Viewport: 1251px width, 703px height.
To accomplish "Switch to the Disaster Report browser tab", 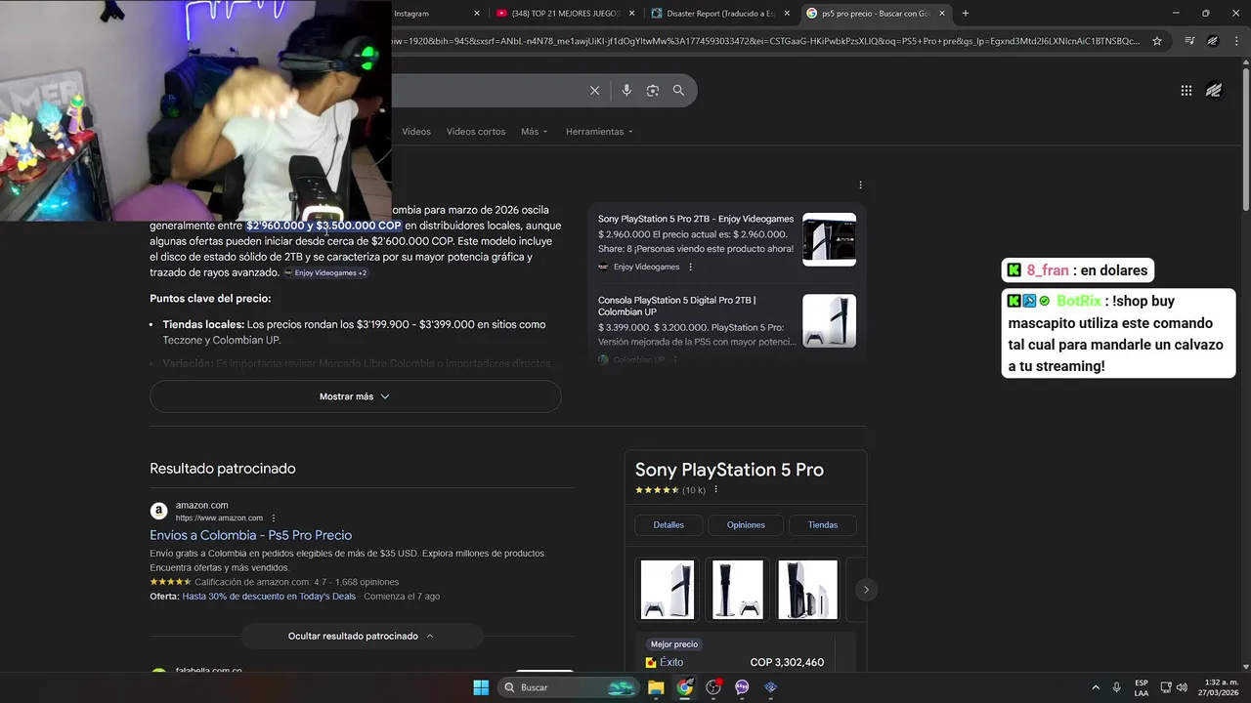I will tap(721, 14).
